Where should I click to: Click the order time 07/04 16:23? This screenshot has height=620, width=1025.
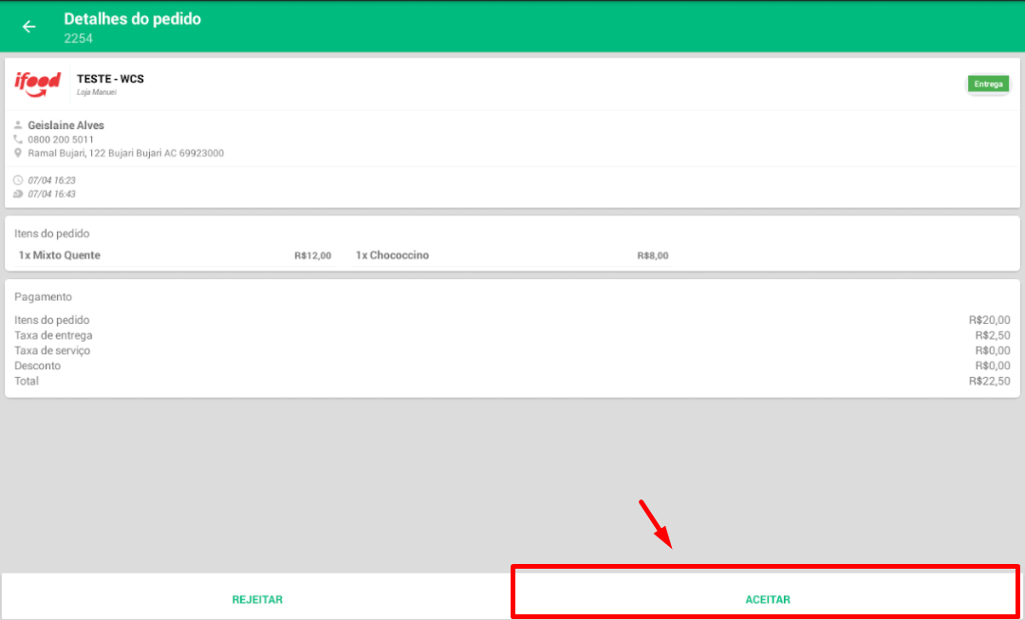pyautogui.click(x=51, y=179)
